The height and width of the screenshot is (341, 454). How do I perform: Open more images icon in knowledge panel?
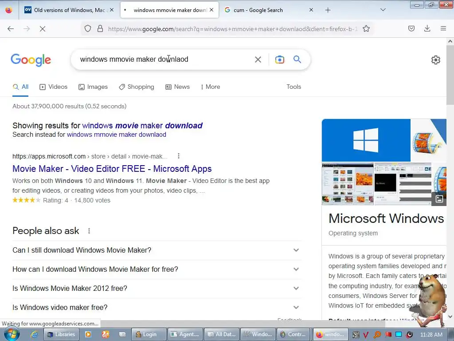[439, 198]
